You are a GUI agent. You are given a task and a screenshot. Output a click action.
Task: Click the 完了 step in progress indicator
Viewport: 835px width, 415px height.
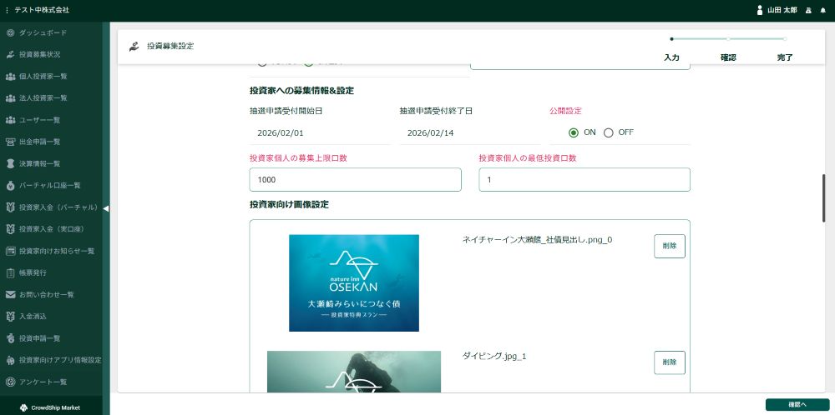pos(784,57)
